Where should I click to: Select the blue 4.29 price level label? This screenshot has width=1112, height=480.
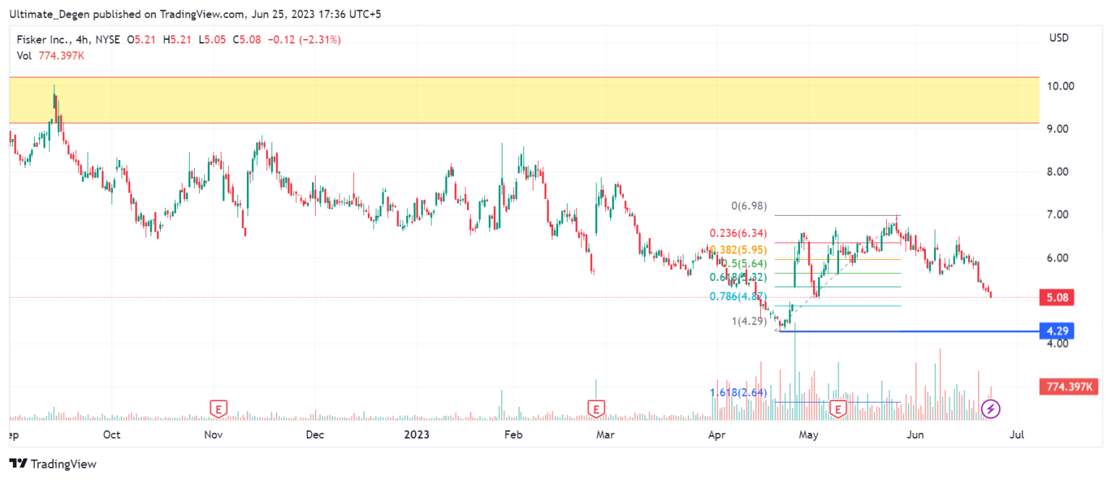point(1054,332)
